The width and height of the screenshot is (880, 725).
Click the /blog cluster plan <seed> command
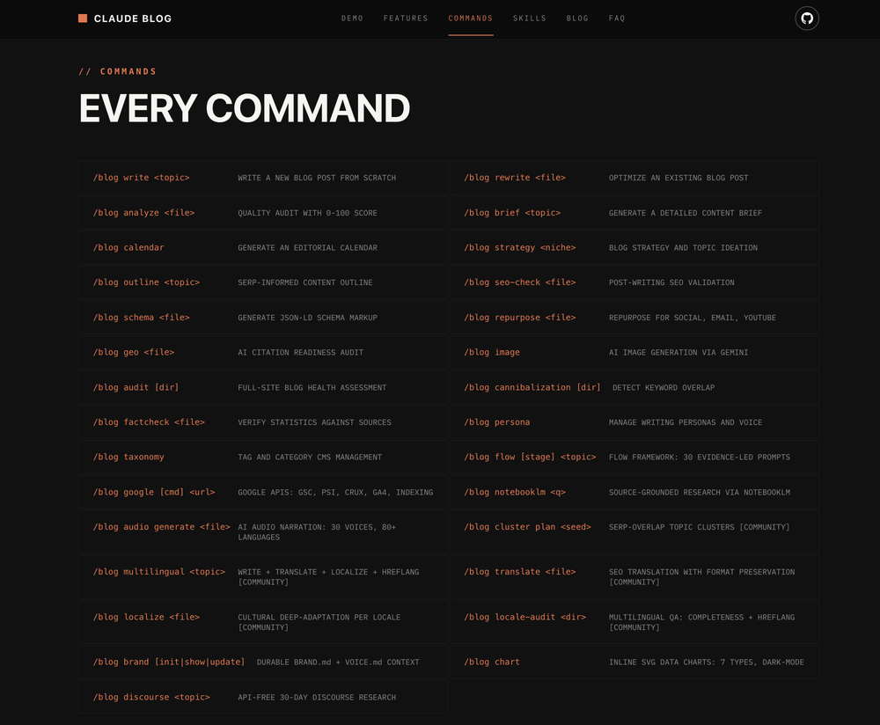pyautogui.click(x=527, y=526)
